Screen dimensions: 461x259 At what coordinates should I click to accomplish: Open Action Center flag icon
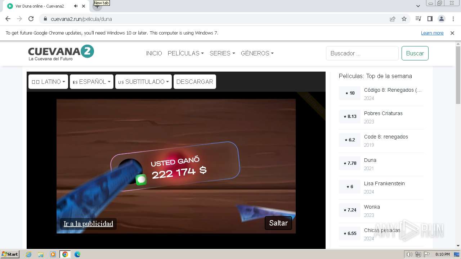point(426,254)
